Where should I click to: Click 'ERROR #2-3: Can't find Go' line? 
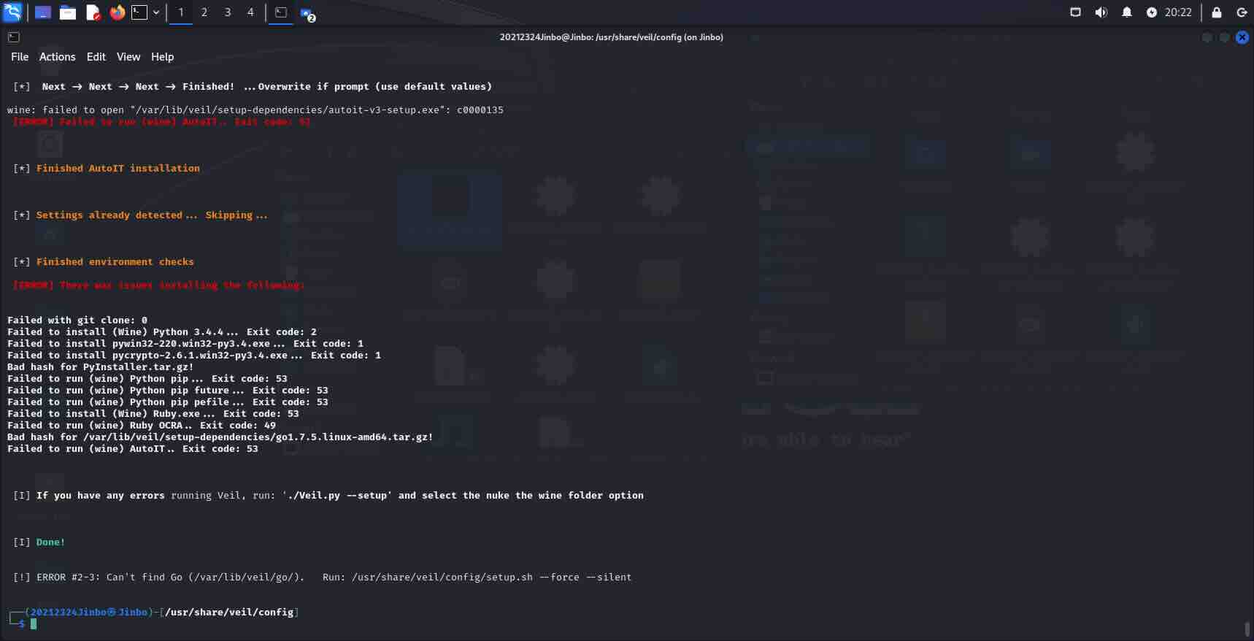click(323, 577)
